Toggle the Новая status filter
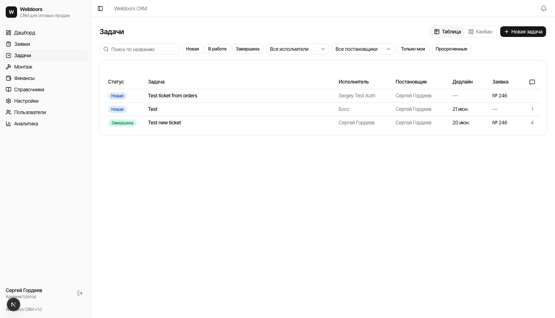Viewport: 555px width, 318px height. (x=192, y=49)
